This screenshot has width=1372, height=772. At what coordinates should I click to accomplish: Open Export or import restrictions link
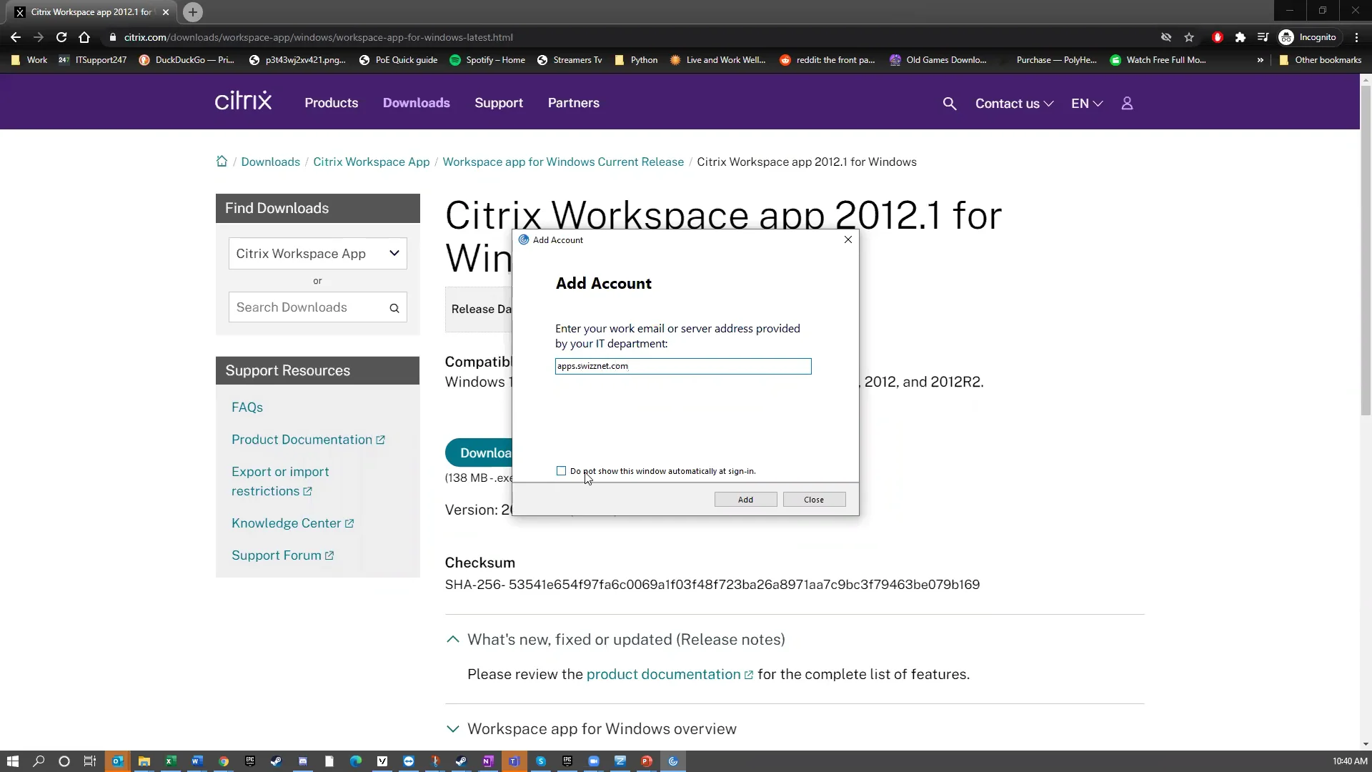280,481
